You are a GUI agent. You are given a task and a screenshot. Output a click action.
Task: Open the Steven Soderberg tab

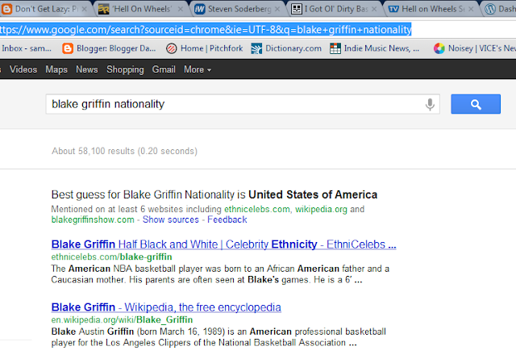pyautogui.click(x=239, y=9)
